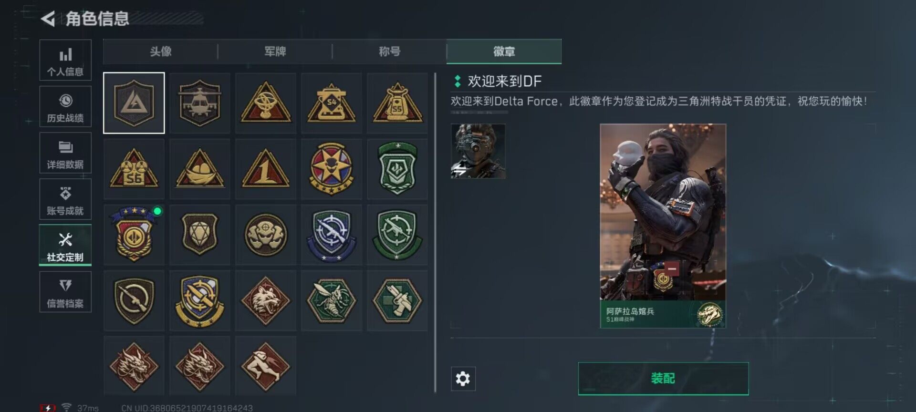This screenshot has height=412, width=916.
Task: Open the settings gear button
Action: click(x=463, y=379)
